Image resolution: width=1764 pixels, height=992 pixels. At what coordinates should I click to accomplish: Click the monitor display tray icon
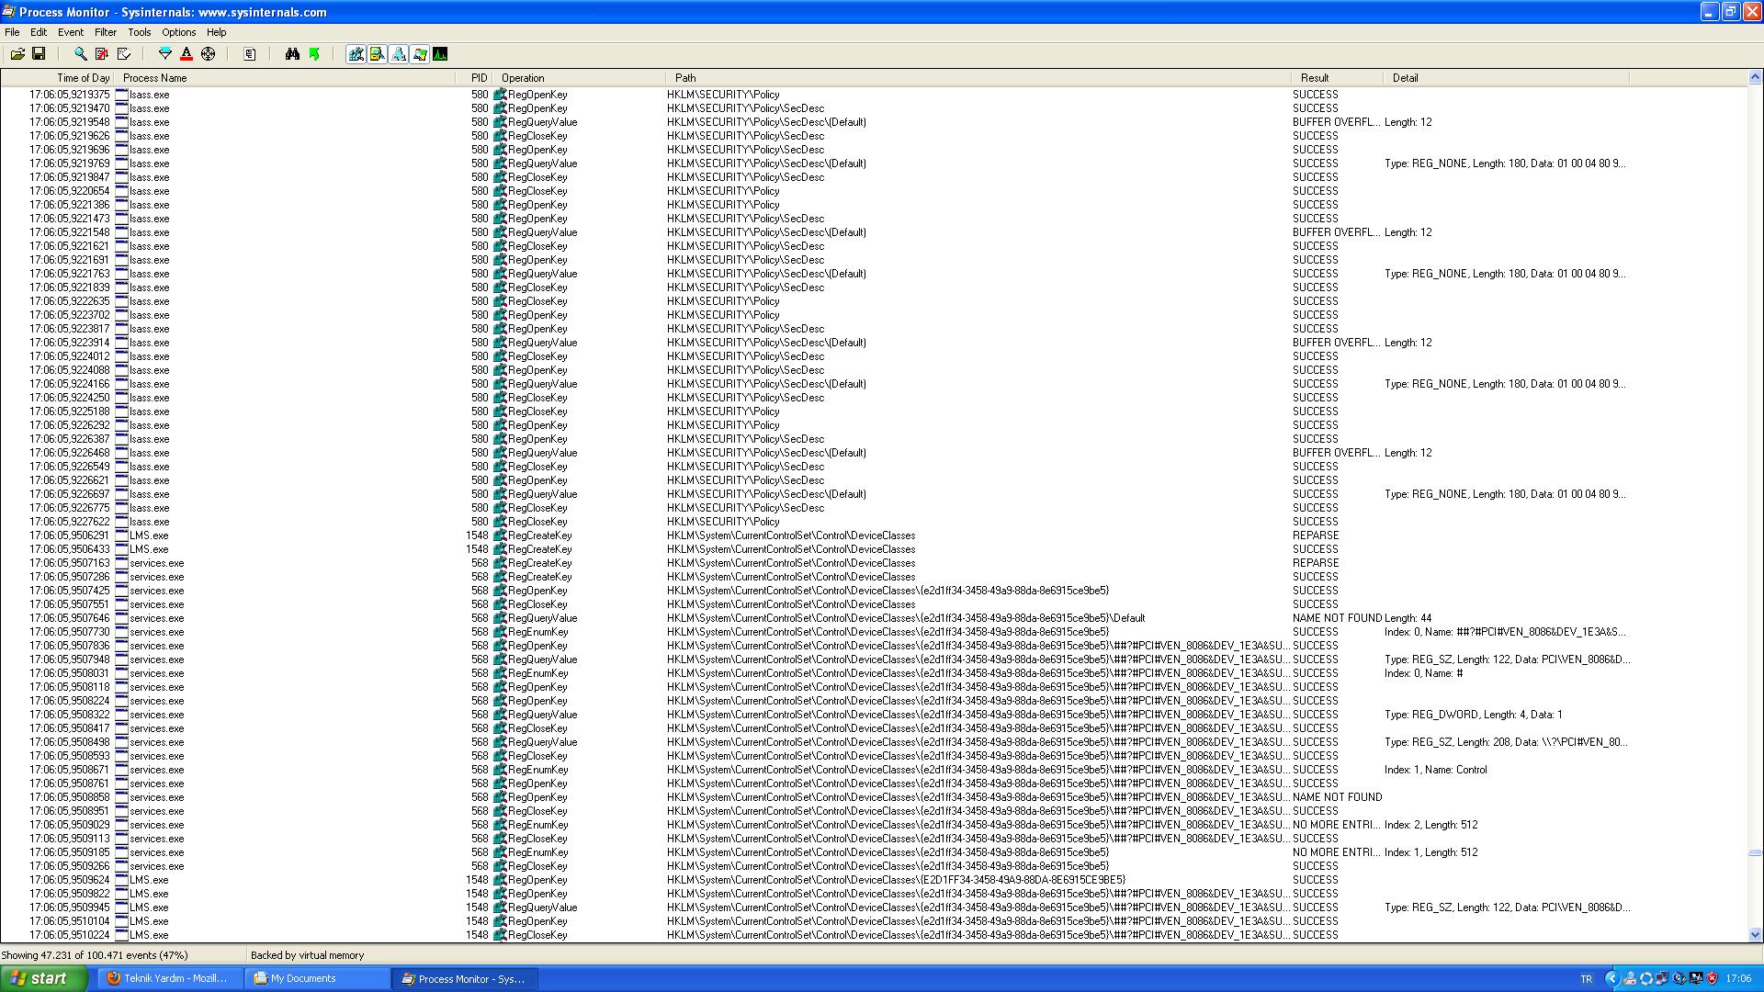1696,978
